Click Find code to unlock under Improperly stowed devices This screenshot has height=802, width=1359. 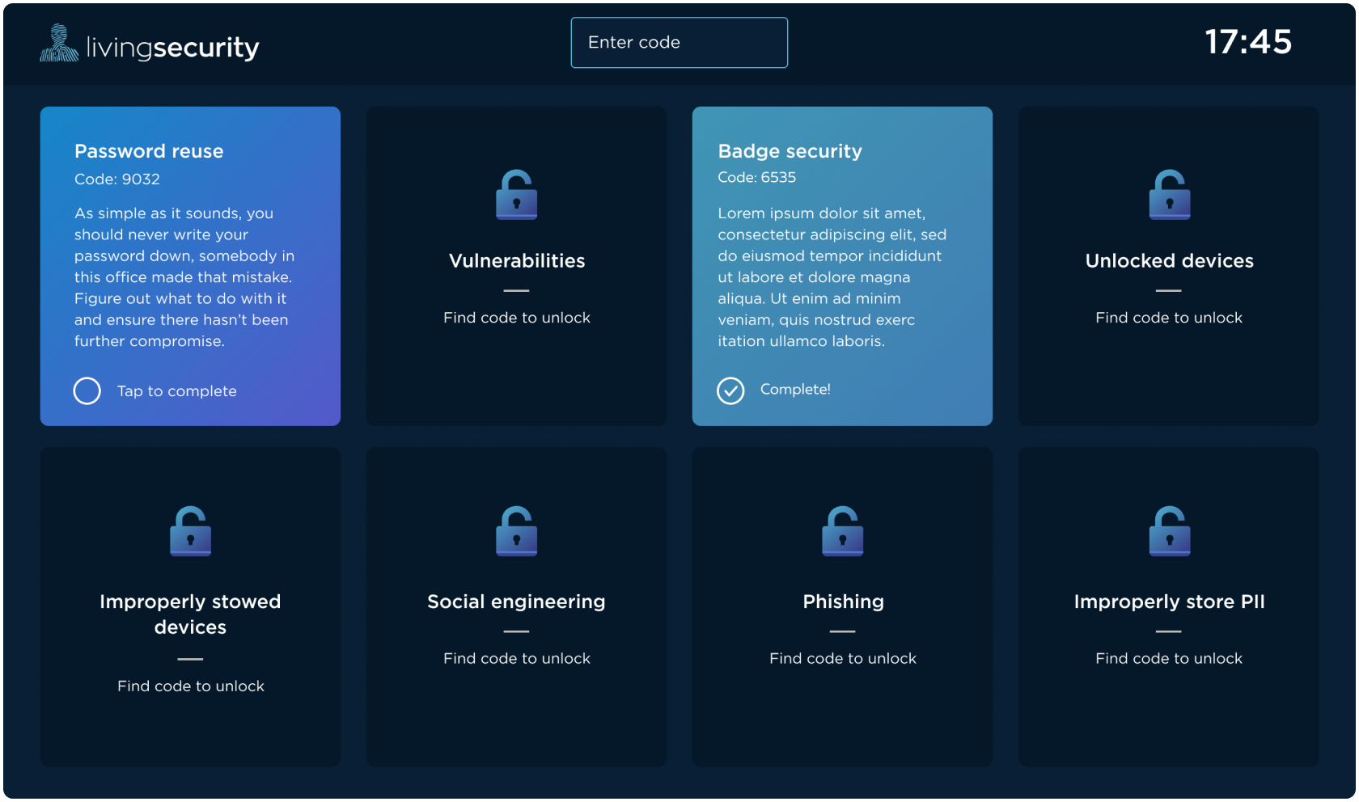point(191,686)
